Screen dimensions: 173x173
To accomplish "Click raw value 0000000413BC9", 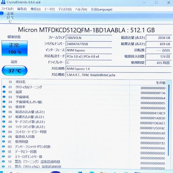I will click(x=153, y=113).
